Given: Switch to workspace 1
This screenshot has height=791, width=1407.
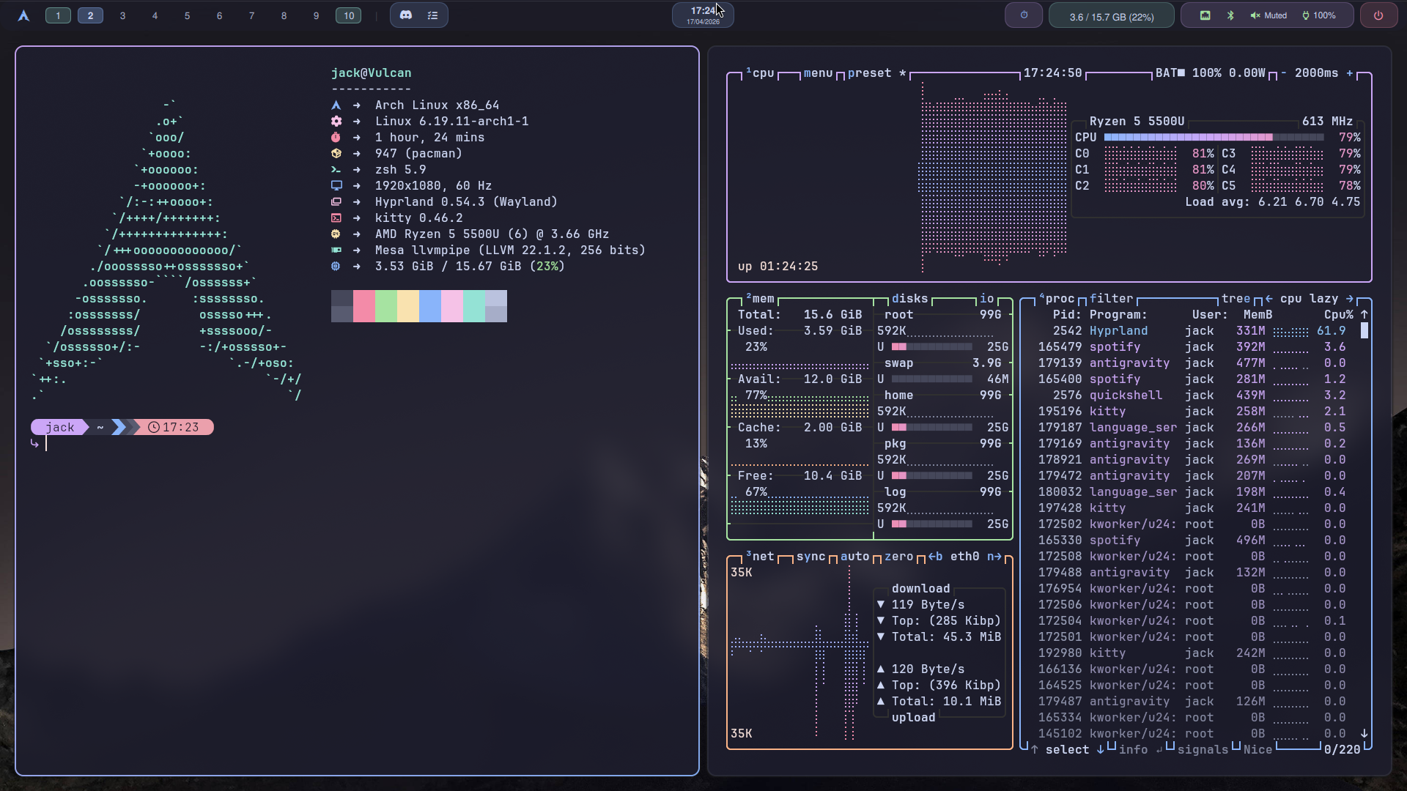Looking at the screenshot, I should tap(58, 15).
